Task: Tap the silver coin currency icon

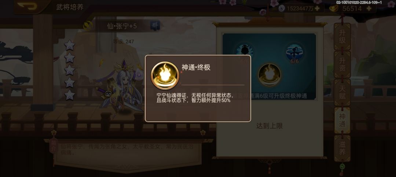Action: pyautogui.click(x=282, y=8)
